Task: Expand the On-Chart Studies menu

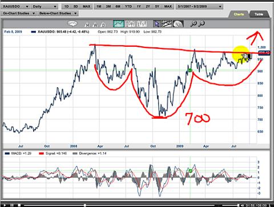Action: 19,13
